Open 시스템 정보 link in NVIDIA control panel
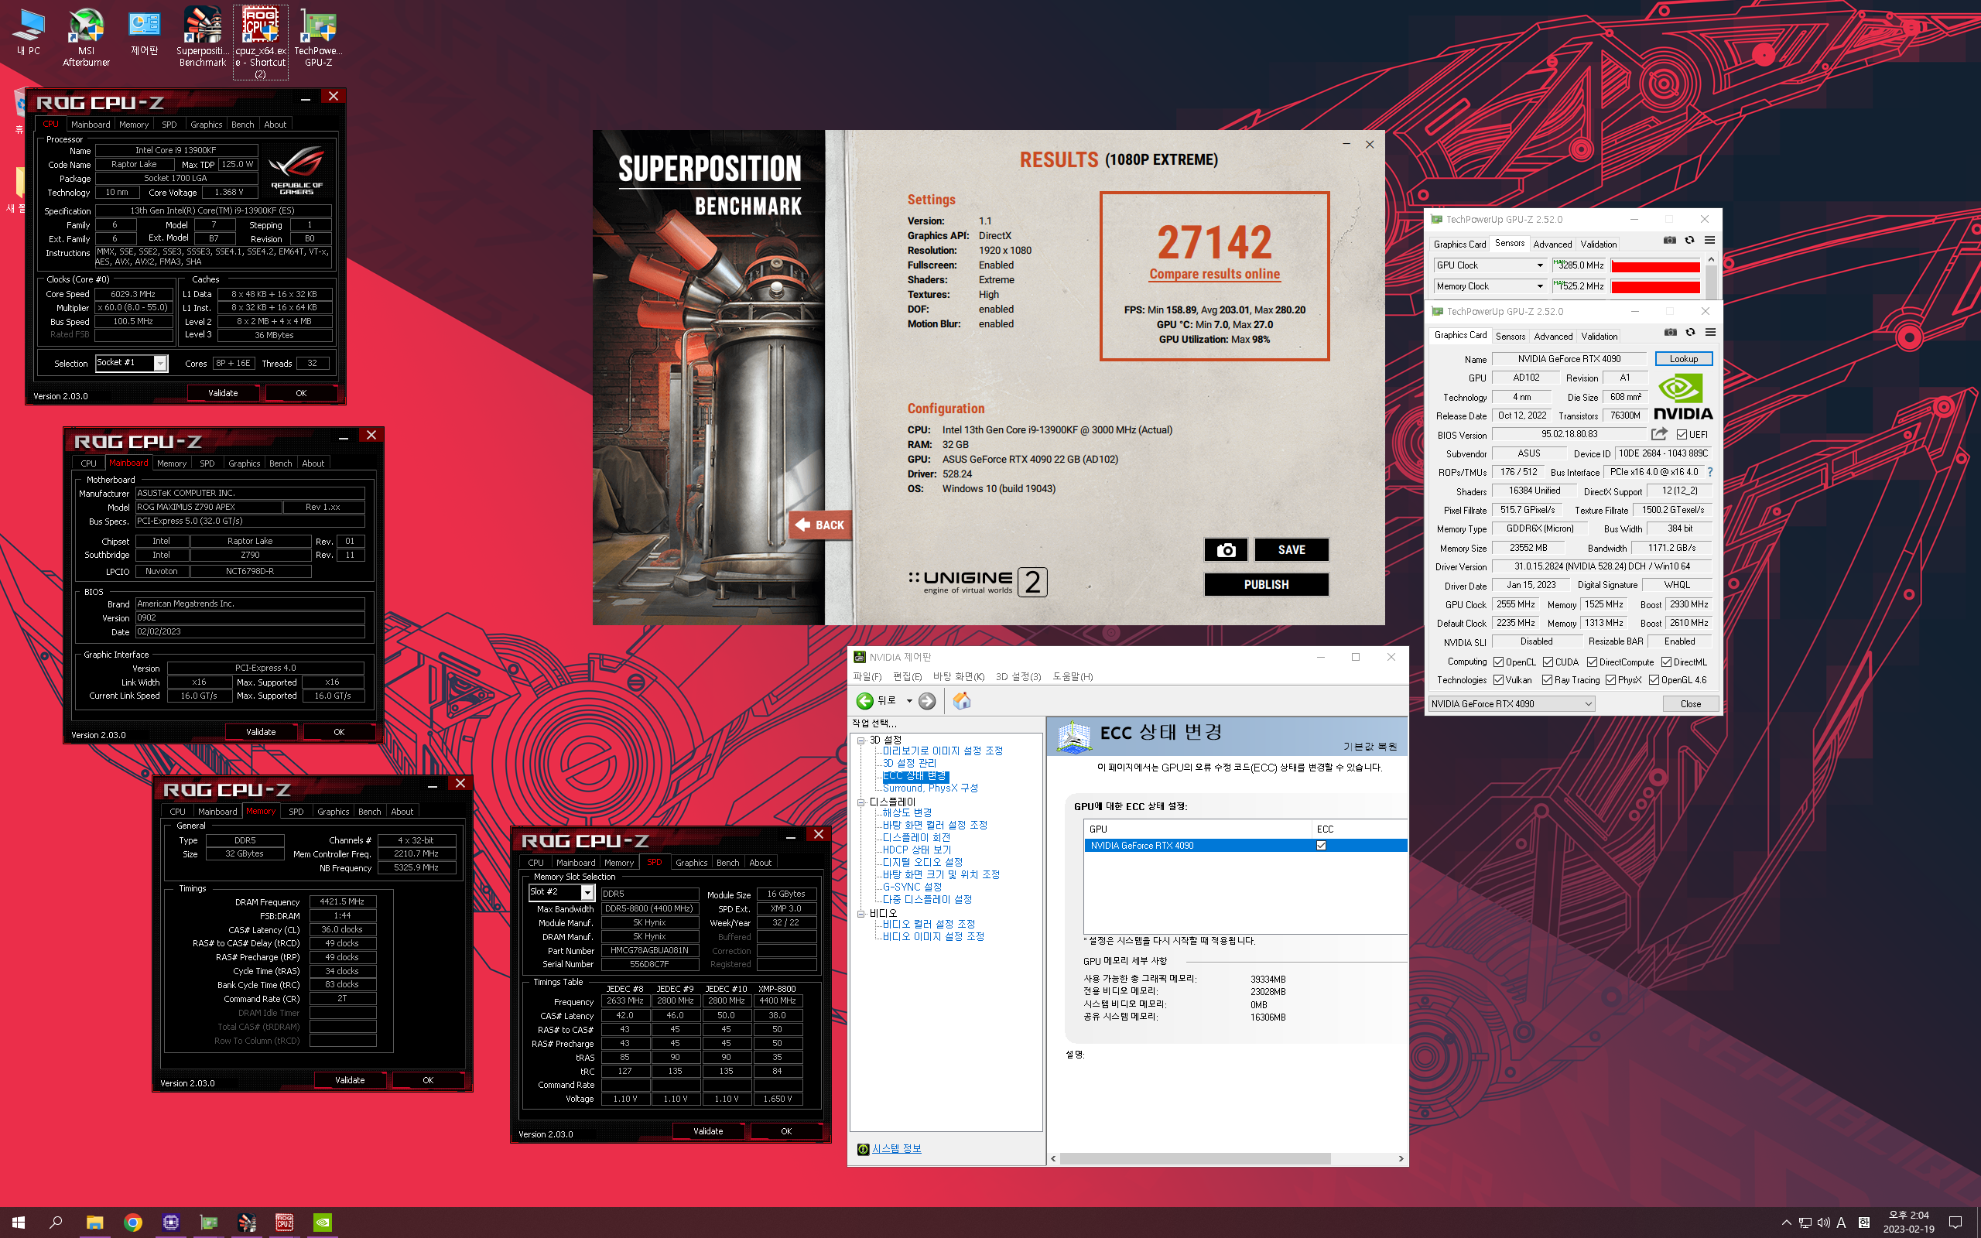1981x1238 pixels. pos(896,1149)
